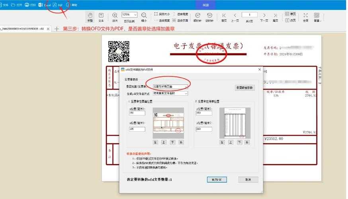Go to 首页 first page

pos(224,17)
